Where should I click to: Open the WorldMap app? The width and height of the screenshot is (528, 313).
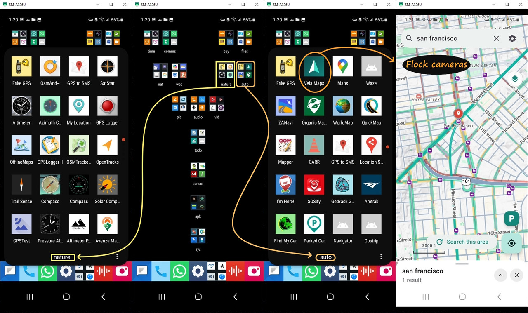(343, 106)
